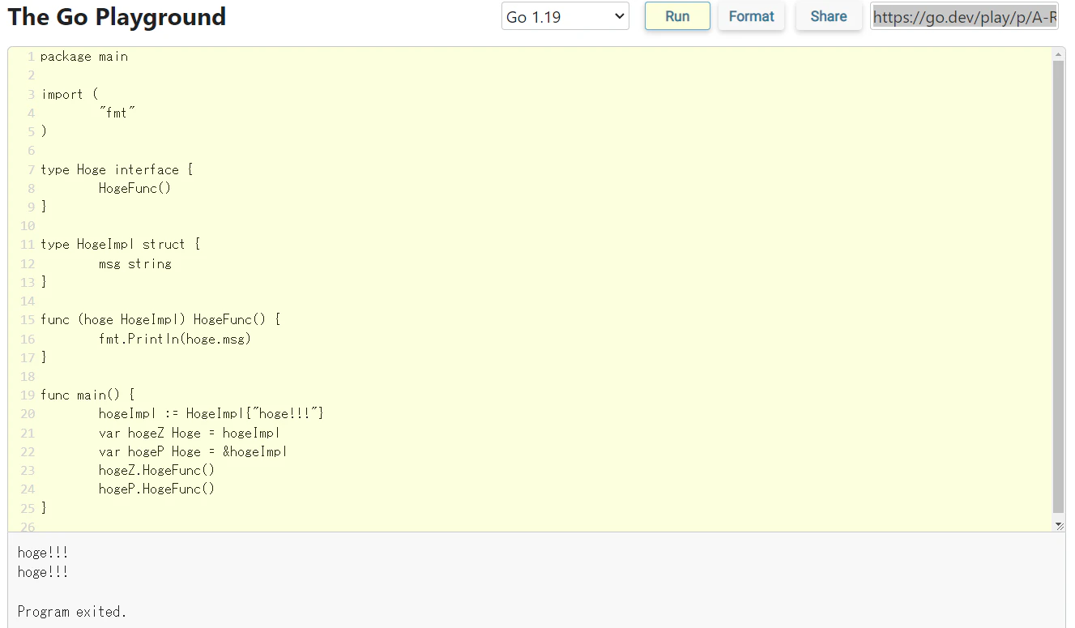
Task: Click the editor resize grip corner
Action: click(1060, 526)
